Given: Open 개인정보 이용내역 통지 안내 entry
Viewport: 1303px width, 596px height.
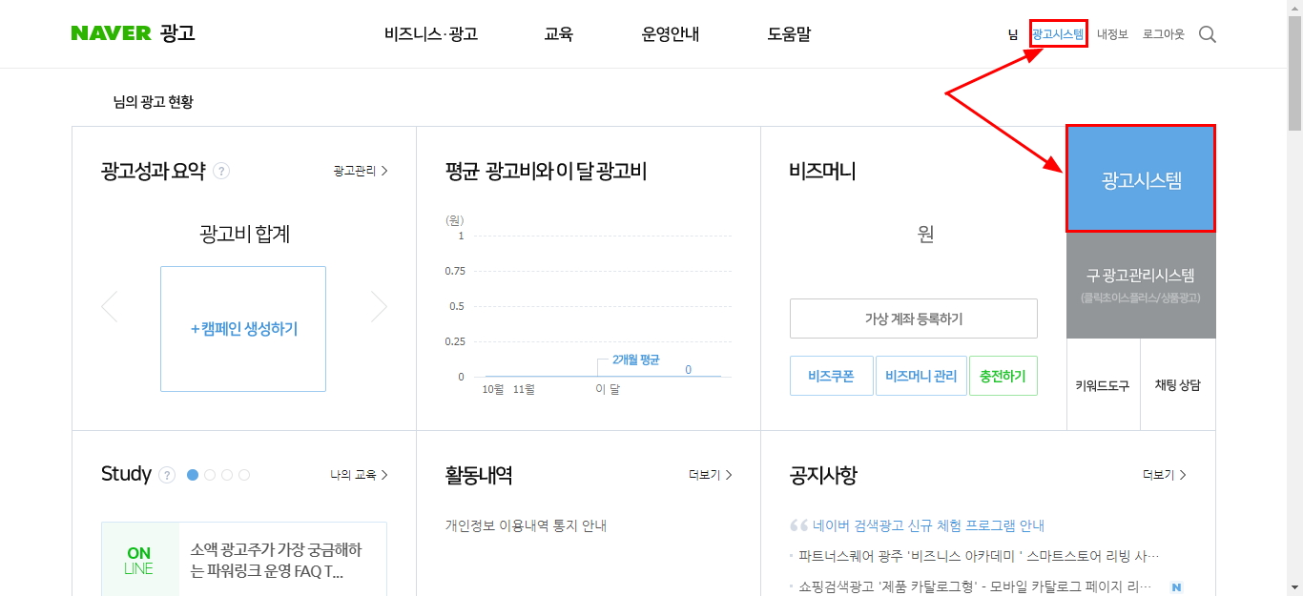Looking at the screenshot, I should [x=526, y=525].
